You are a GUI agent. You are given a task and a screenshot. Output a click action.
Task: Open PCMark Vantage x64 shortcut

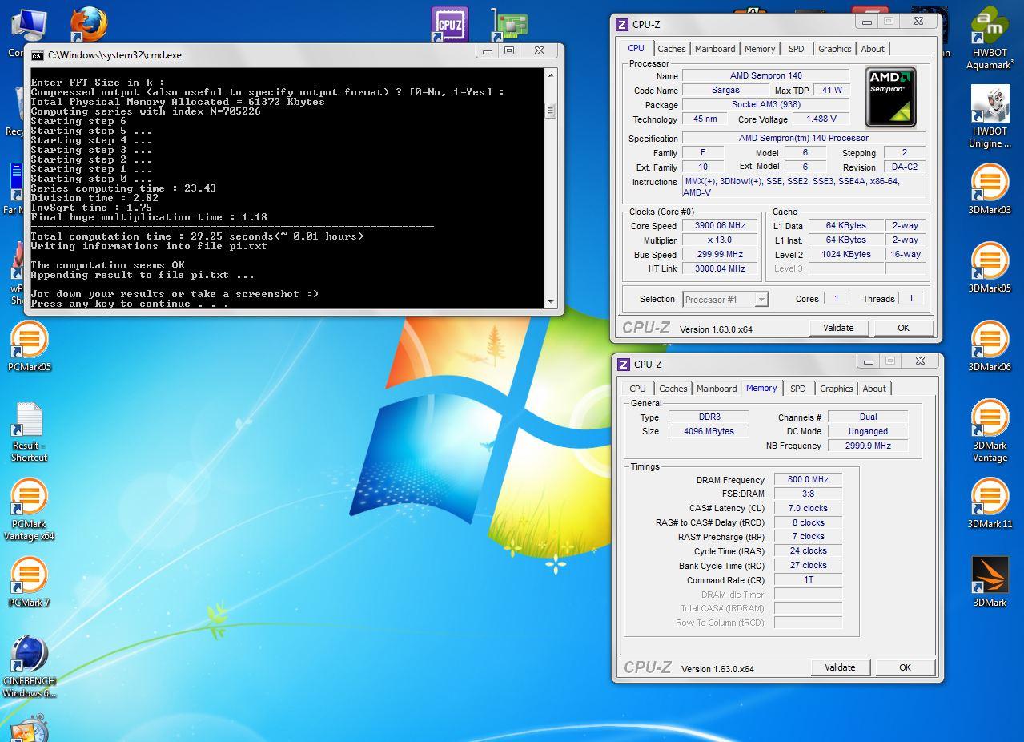tap(30, 510)
